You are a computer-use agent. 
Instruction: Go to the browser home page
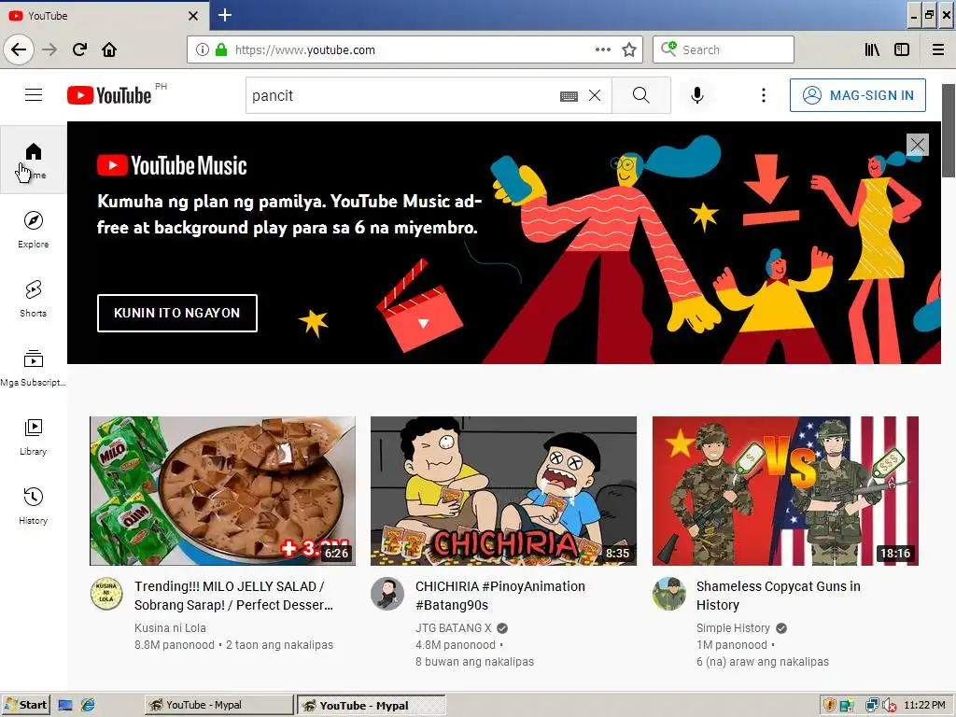click(x=109, y=49)
